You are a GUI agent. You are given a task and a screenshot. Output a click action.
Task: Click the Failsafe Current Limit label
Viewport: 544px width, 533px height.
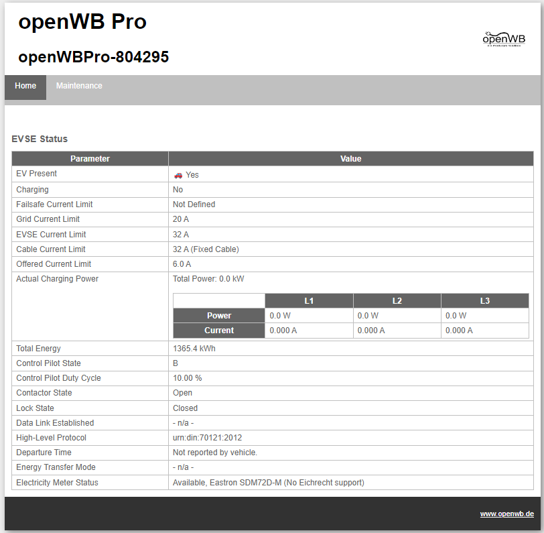(x=54, y=204)
